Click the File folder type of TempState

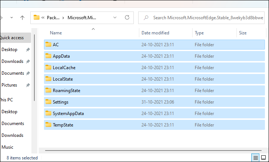click(x=204, y=125)
